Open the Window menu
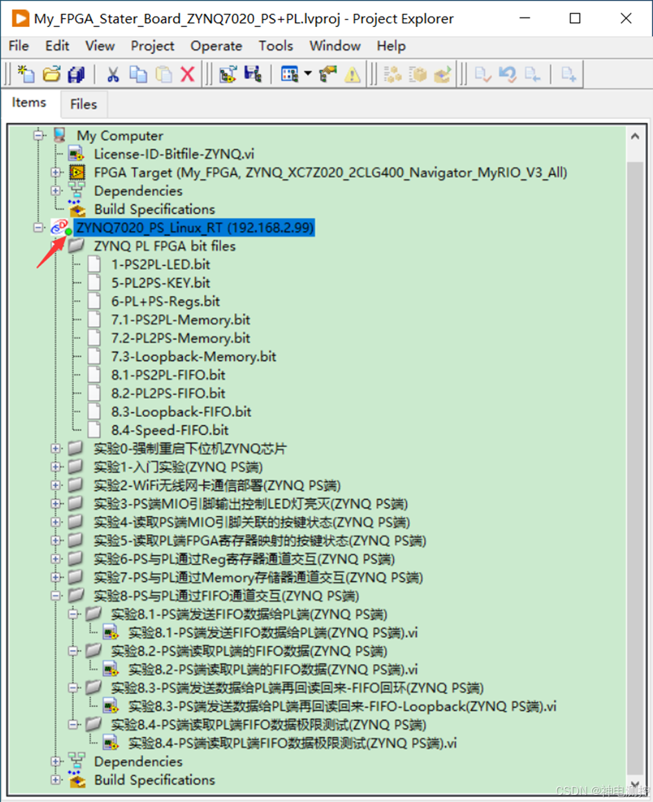The width and height of the screenshot is (653, 802). point(335,46)
